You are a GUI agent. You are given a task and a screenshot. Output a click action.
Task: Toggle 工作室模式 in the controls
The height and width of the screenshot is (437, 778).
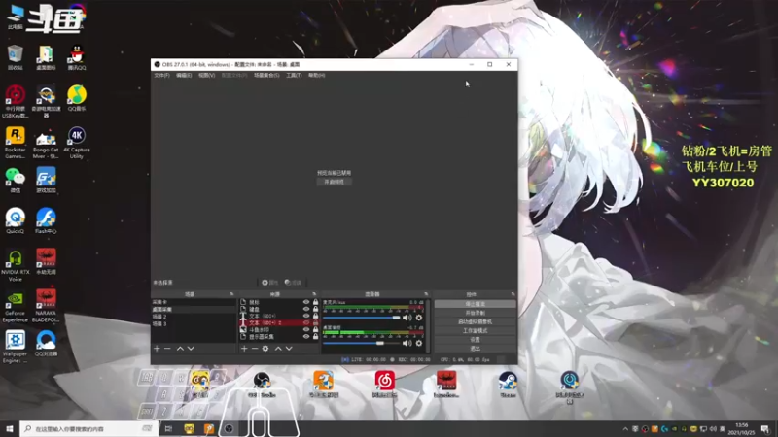coord(475,331)
